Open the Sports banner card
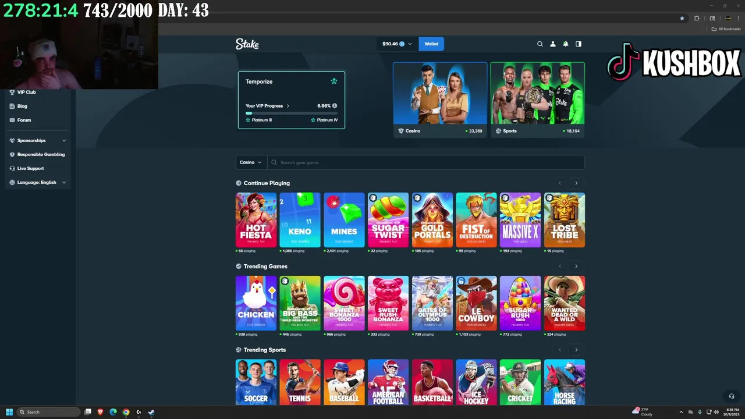This screenshot has width=745, height=419. pyautogui.click(x=537, y=100)
